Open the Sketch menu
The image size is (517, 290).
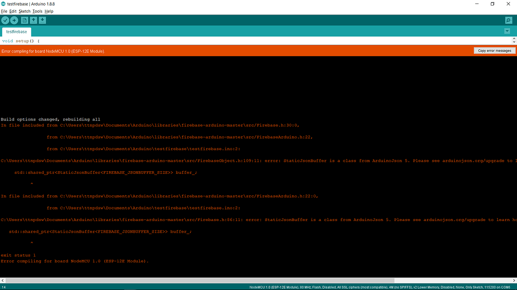pyautogui.click(x=24, y=11)
